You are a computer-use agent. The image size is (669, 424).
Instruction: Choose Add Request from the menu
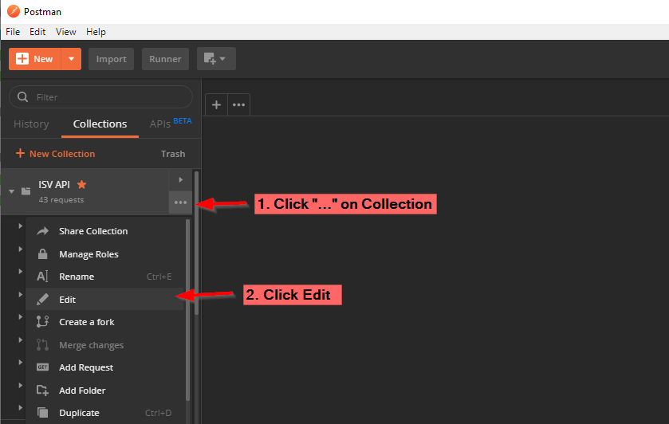point(105,367)
